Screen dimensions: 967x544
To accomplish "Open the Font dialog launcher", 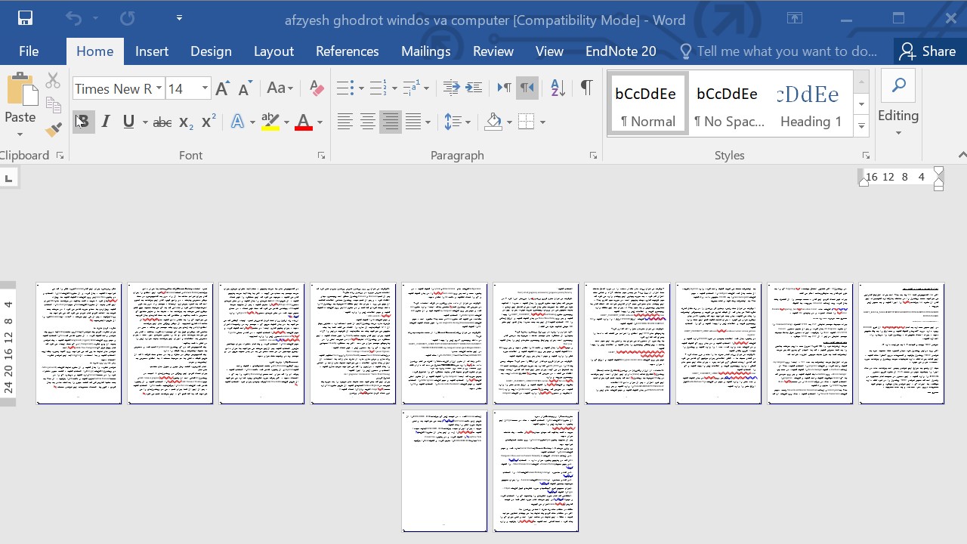I will pos(321,156).
